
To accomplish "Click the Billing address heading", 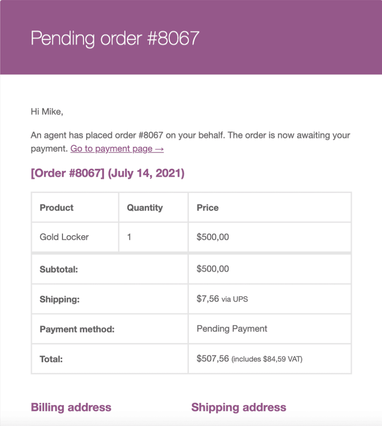I will (71, 407).
